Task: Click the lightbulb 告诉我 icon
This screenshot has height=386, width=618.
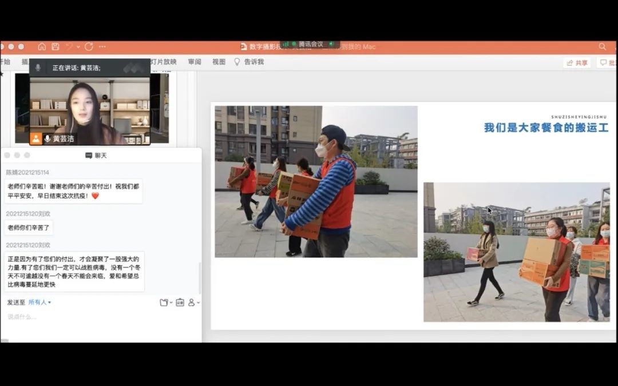Action: (x=237, y=62)
